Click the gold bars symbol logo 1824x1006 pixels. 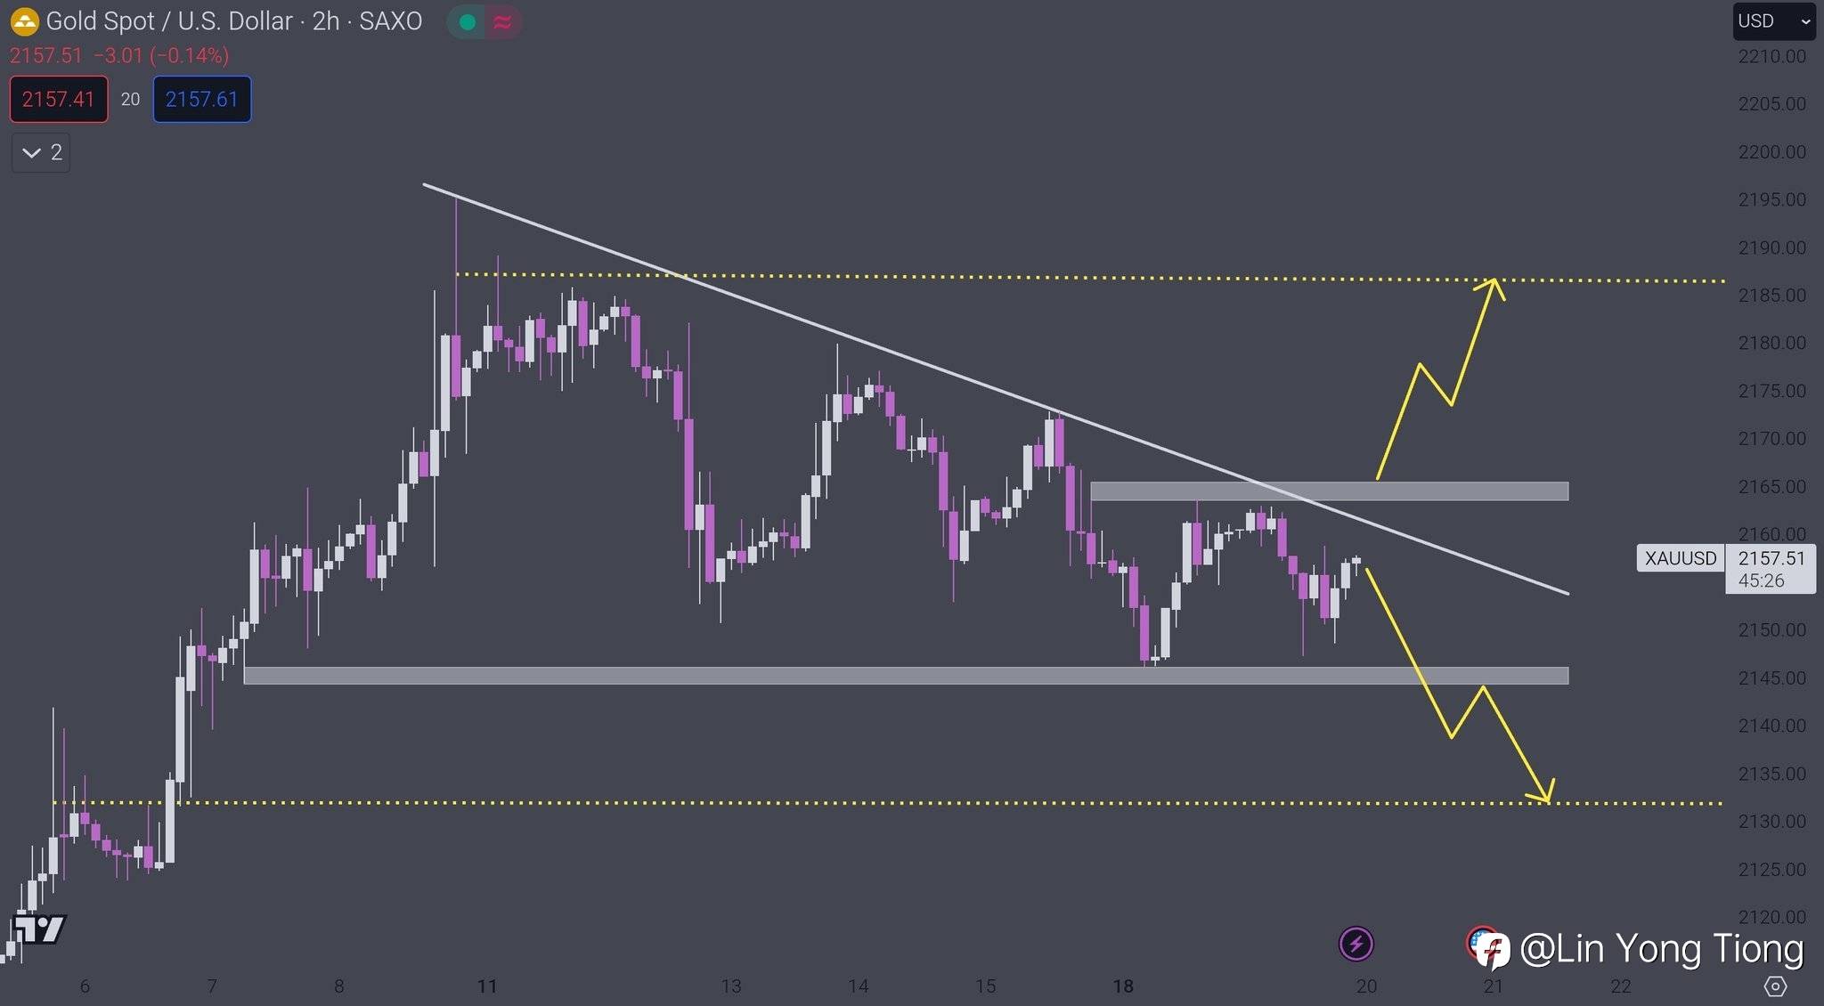point(24,21)
